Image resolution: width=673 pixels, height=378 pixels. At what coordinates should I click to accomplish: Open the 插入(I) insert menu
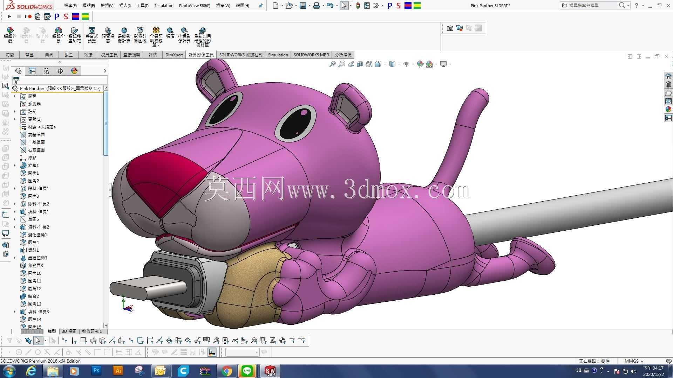[125, 6]
